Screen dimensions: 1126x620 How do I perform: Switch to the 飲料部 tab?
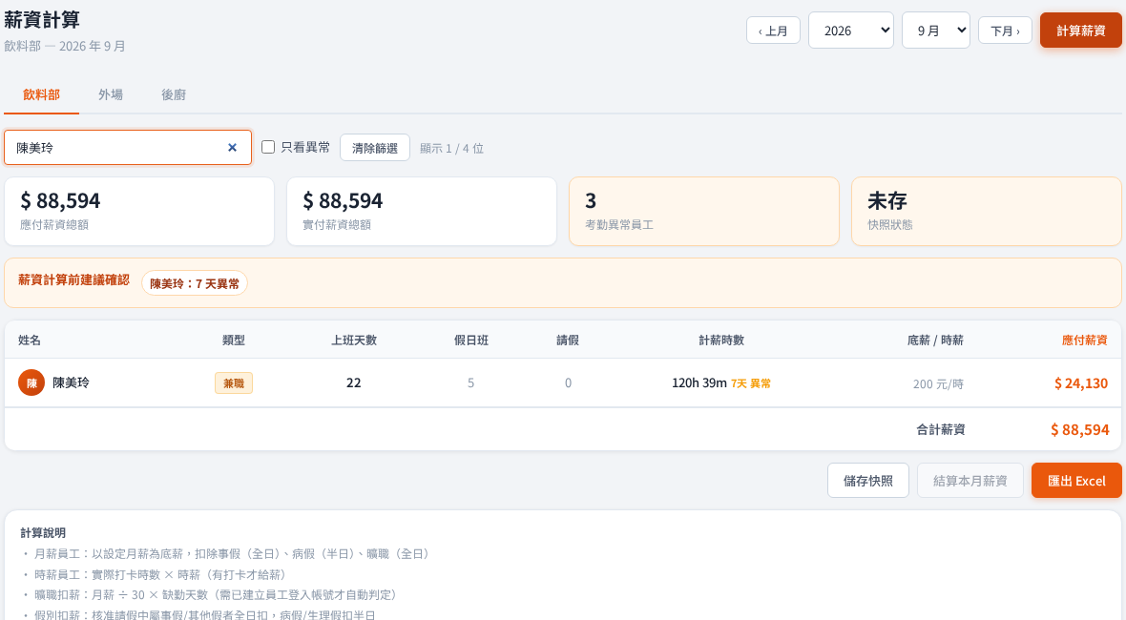[42, 94]
